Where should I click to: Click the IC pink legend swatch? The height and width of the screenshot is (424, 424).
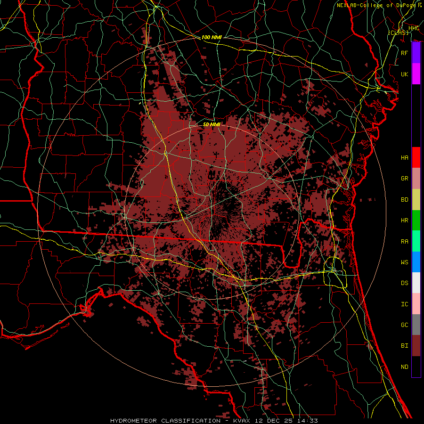tap(416, 304)
